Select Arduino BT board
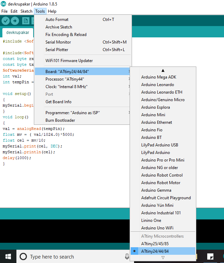 (163, 138)
